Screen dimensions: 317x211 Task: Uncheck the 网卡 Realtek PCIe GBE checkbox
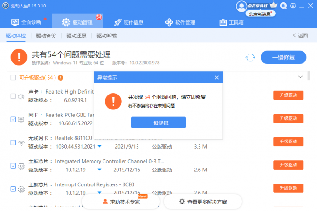pos(13,119)
